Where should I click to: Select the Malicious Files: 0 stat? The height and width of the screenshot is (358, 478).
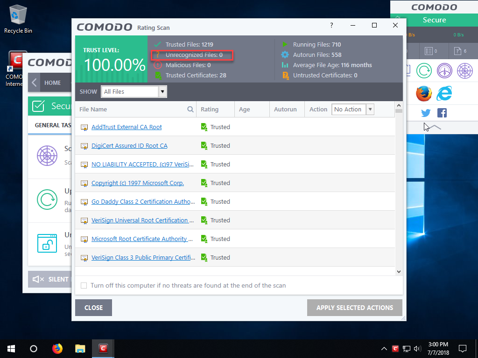(x=188, y=65)
